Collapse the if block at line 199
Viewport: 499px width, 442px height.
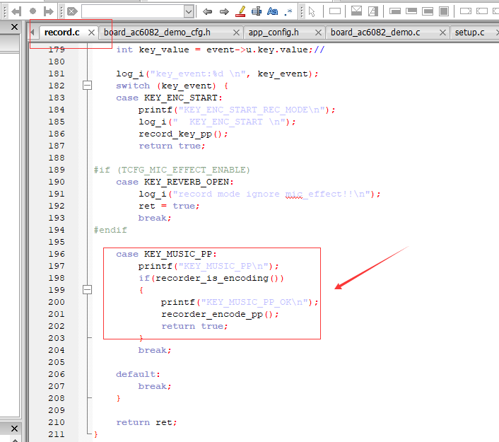(87, 290)
